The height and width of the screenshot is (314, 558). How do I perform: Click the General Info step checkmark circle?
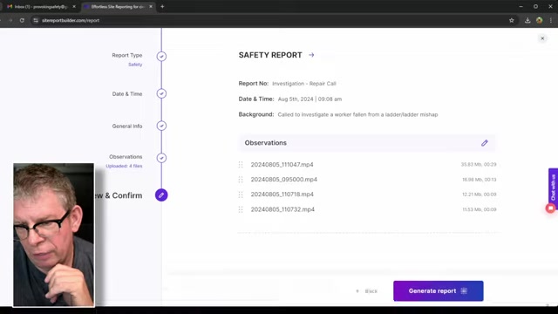[161, 126]
